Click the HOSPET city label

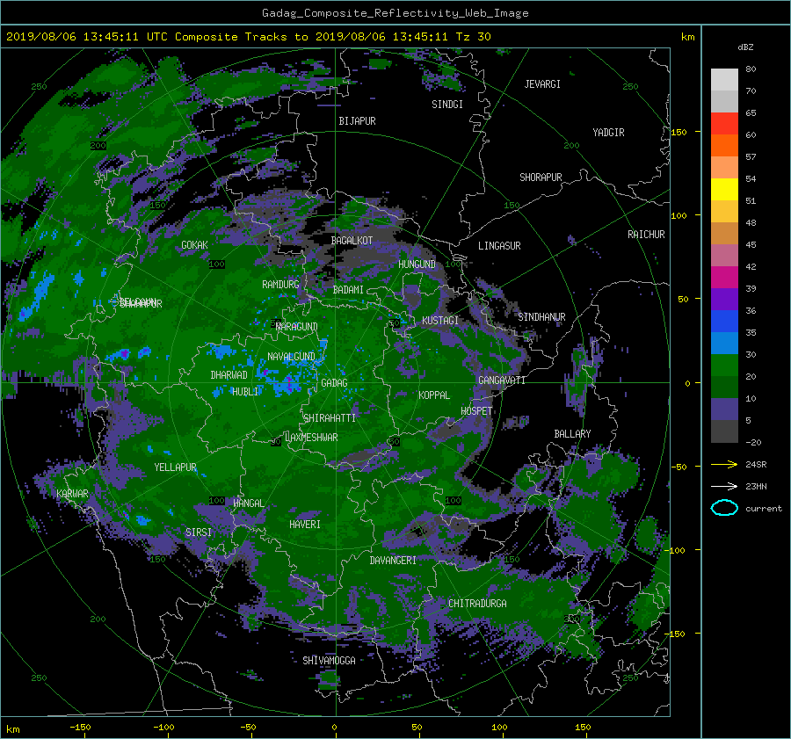(x=476, y=411)
